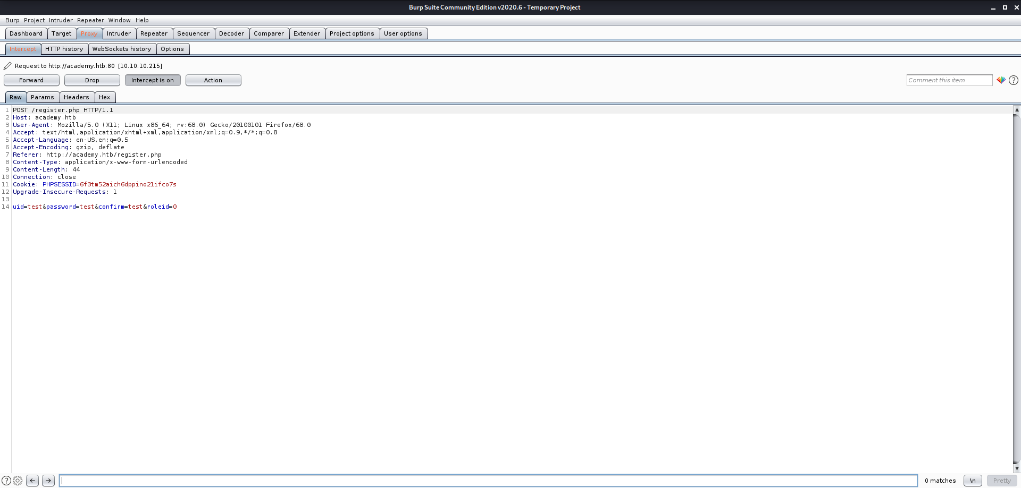Switch to the Repeater tab
Screen dimensions: 1021x488
pyautogui.click(x=154, y=33)
